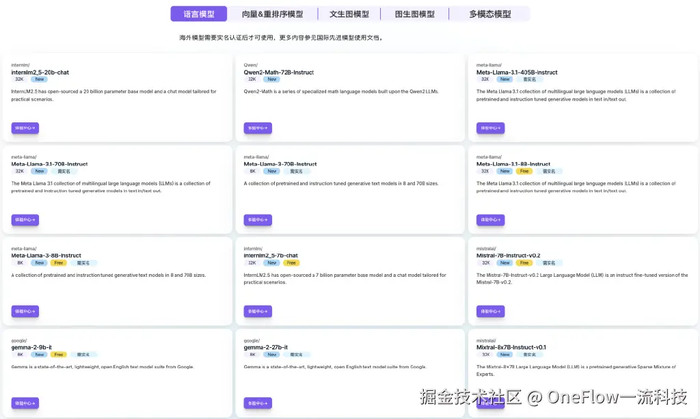Select the Meta-Llama-3.1-70B-Instruct title
The image size is (700, 419).
point(49,164)
